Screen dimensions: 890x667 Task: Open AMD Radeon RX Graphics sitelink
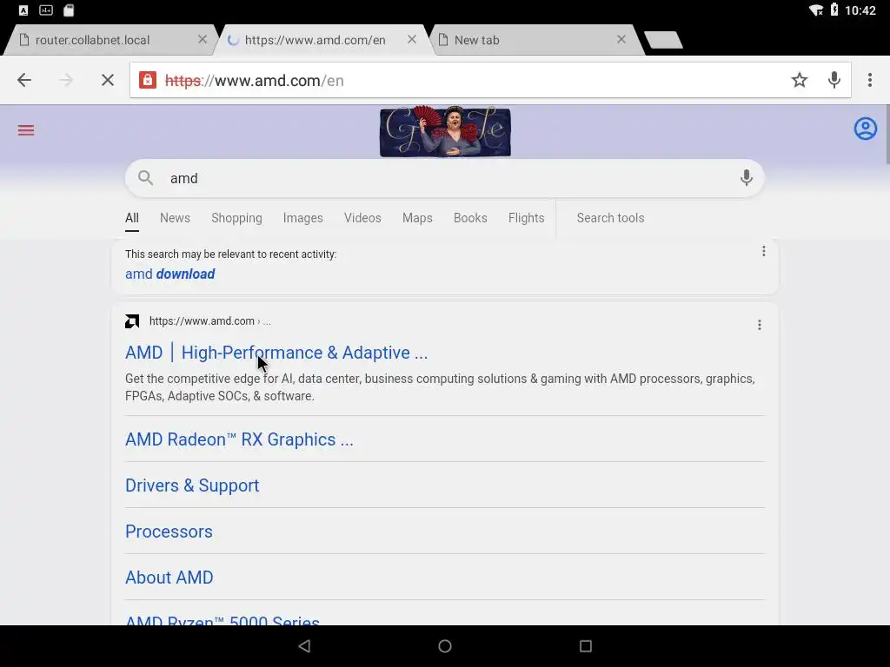tap(239, 439)
